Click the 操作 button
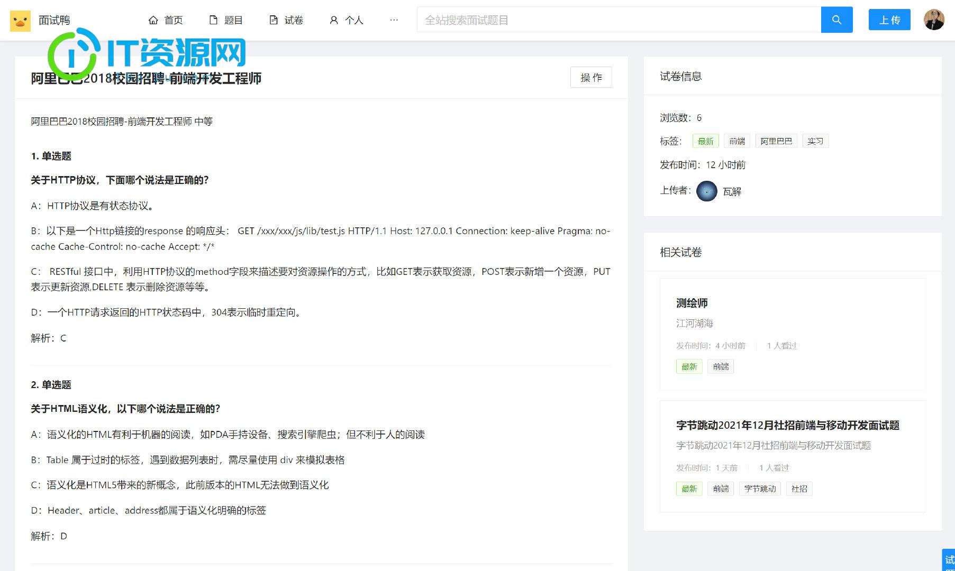The width and height of the screenshot is (955, 571). [591, 77]
